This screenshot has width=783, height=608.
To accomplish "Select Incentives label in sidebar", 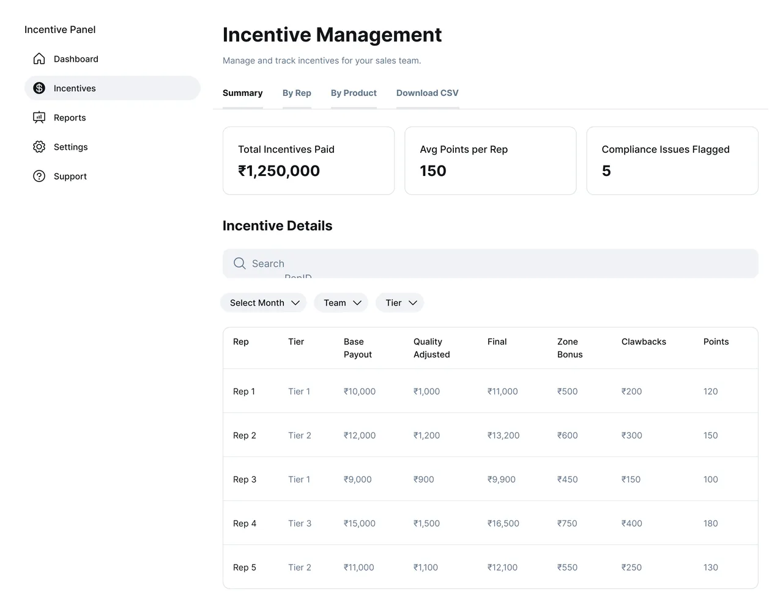I will pos(75,88).
